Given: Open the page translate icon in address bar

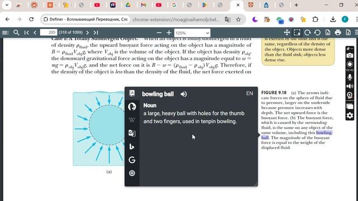Looking at the screenshot, I should pyautogui.click(x=228, y=20).
